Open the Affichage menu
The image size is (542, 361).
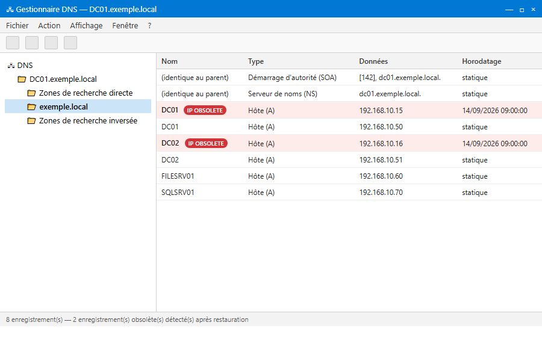[86, 25]
